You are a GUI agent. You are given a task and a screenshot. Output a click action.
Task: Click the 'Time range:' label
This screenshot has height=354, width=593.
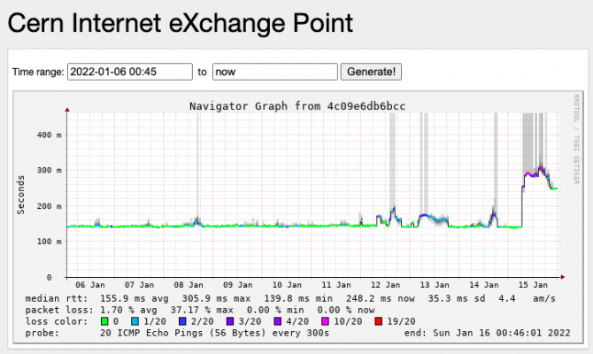[x=38, y=72]
